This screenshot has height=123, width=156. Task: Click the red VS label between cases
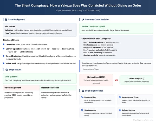116,80
